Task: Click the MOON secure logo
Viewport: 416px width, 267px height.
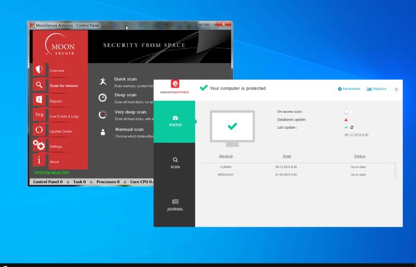Action: click(x=60, y=44)
